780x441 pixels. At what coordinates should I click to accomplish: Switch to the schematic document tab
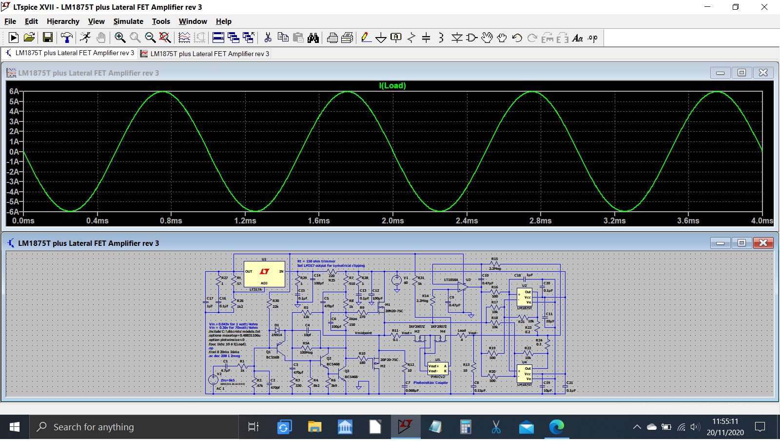70,53
